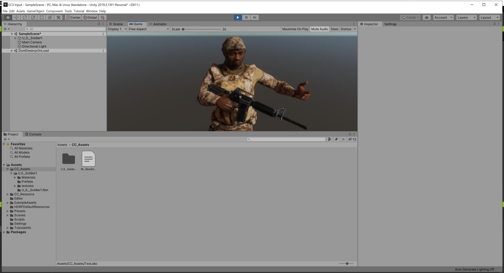Expand the U_S__Soldier1 hierarchy object
Screen dimensions: 504x273
15,38
